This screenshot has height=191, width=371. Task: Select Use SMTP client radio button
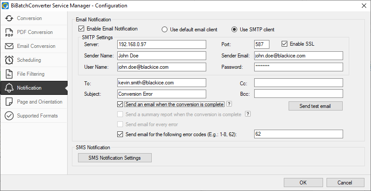tap(234, 30)
